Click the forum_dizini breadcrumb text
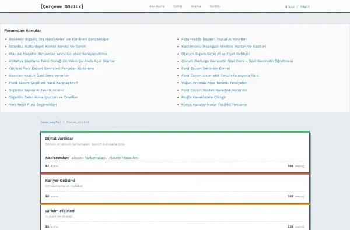Screen dimensions: 350x230 78,122
